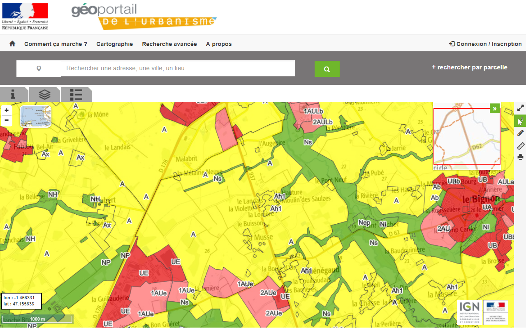Toggle fullscreen map mode
The image size is (526, 328).
[520, 108]
